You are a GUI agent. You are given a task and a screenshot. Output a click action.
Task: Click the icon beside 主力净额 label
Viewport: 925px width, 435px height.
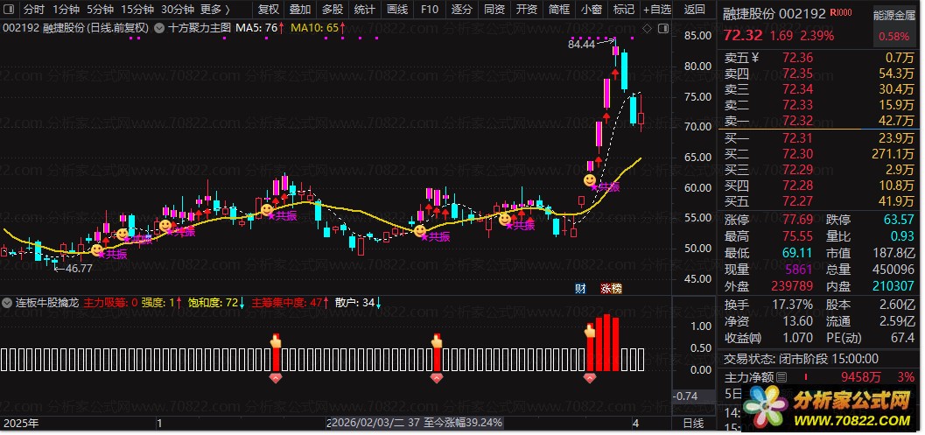point(782,377)
